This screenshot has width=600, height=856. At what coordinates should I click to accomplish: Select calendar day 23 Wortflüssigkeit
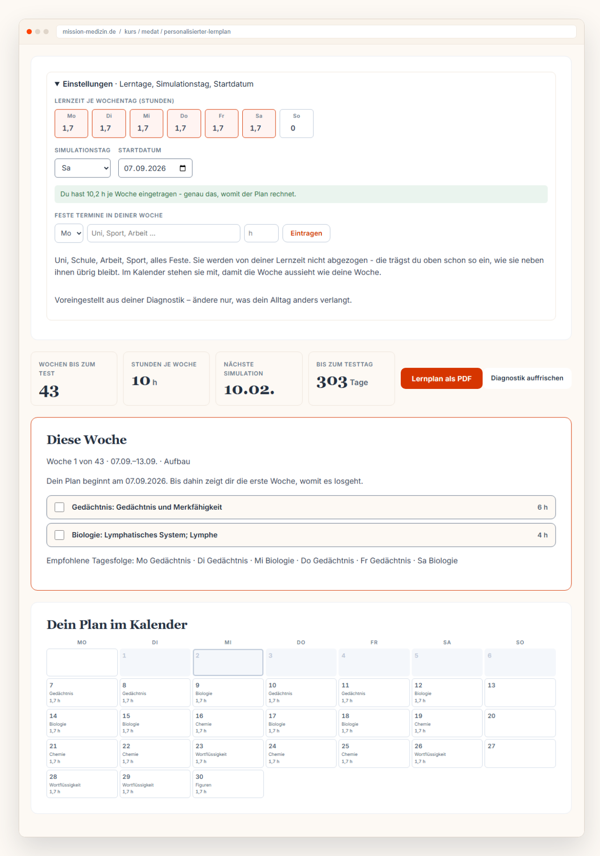[228, 754]
